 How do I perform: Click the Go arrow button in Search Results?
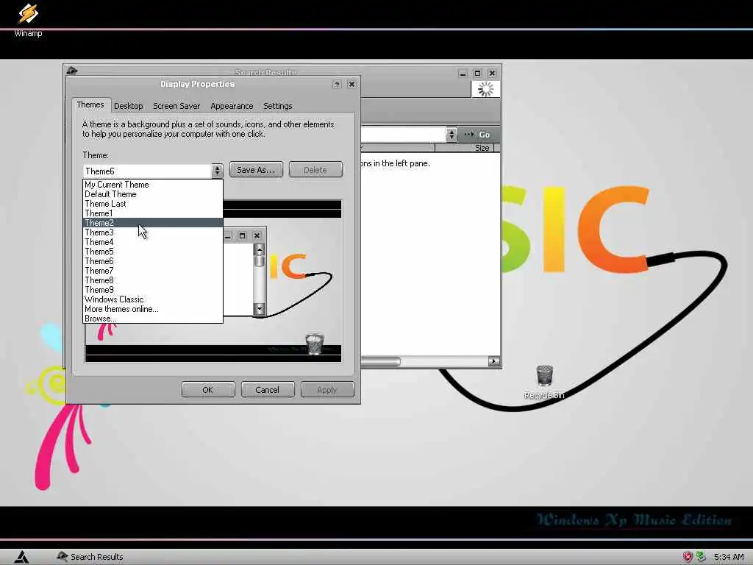tap(477, 135)
